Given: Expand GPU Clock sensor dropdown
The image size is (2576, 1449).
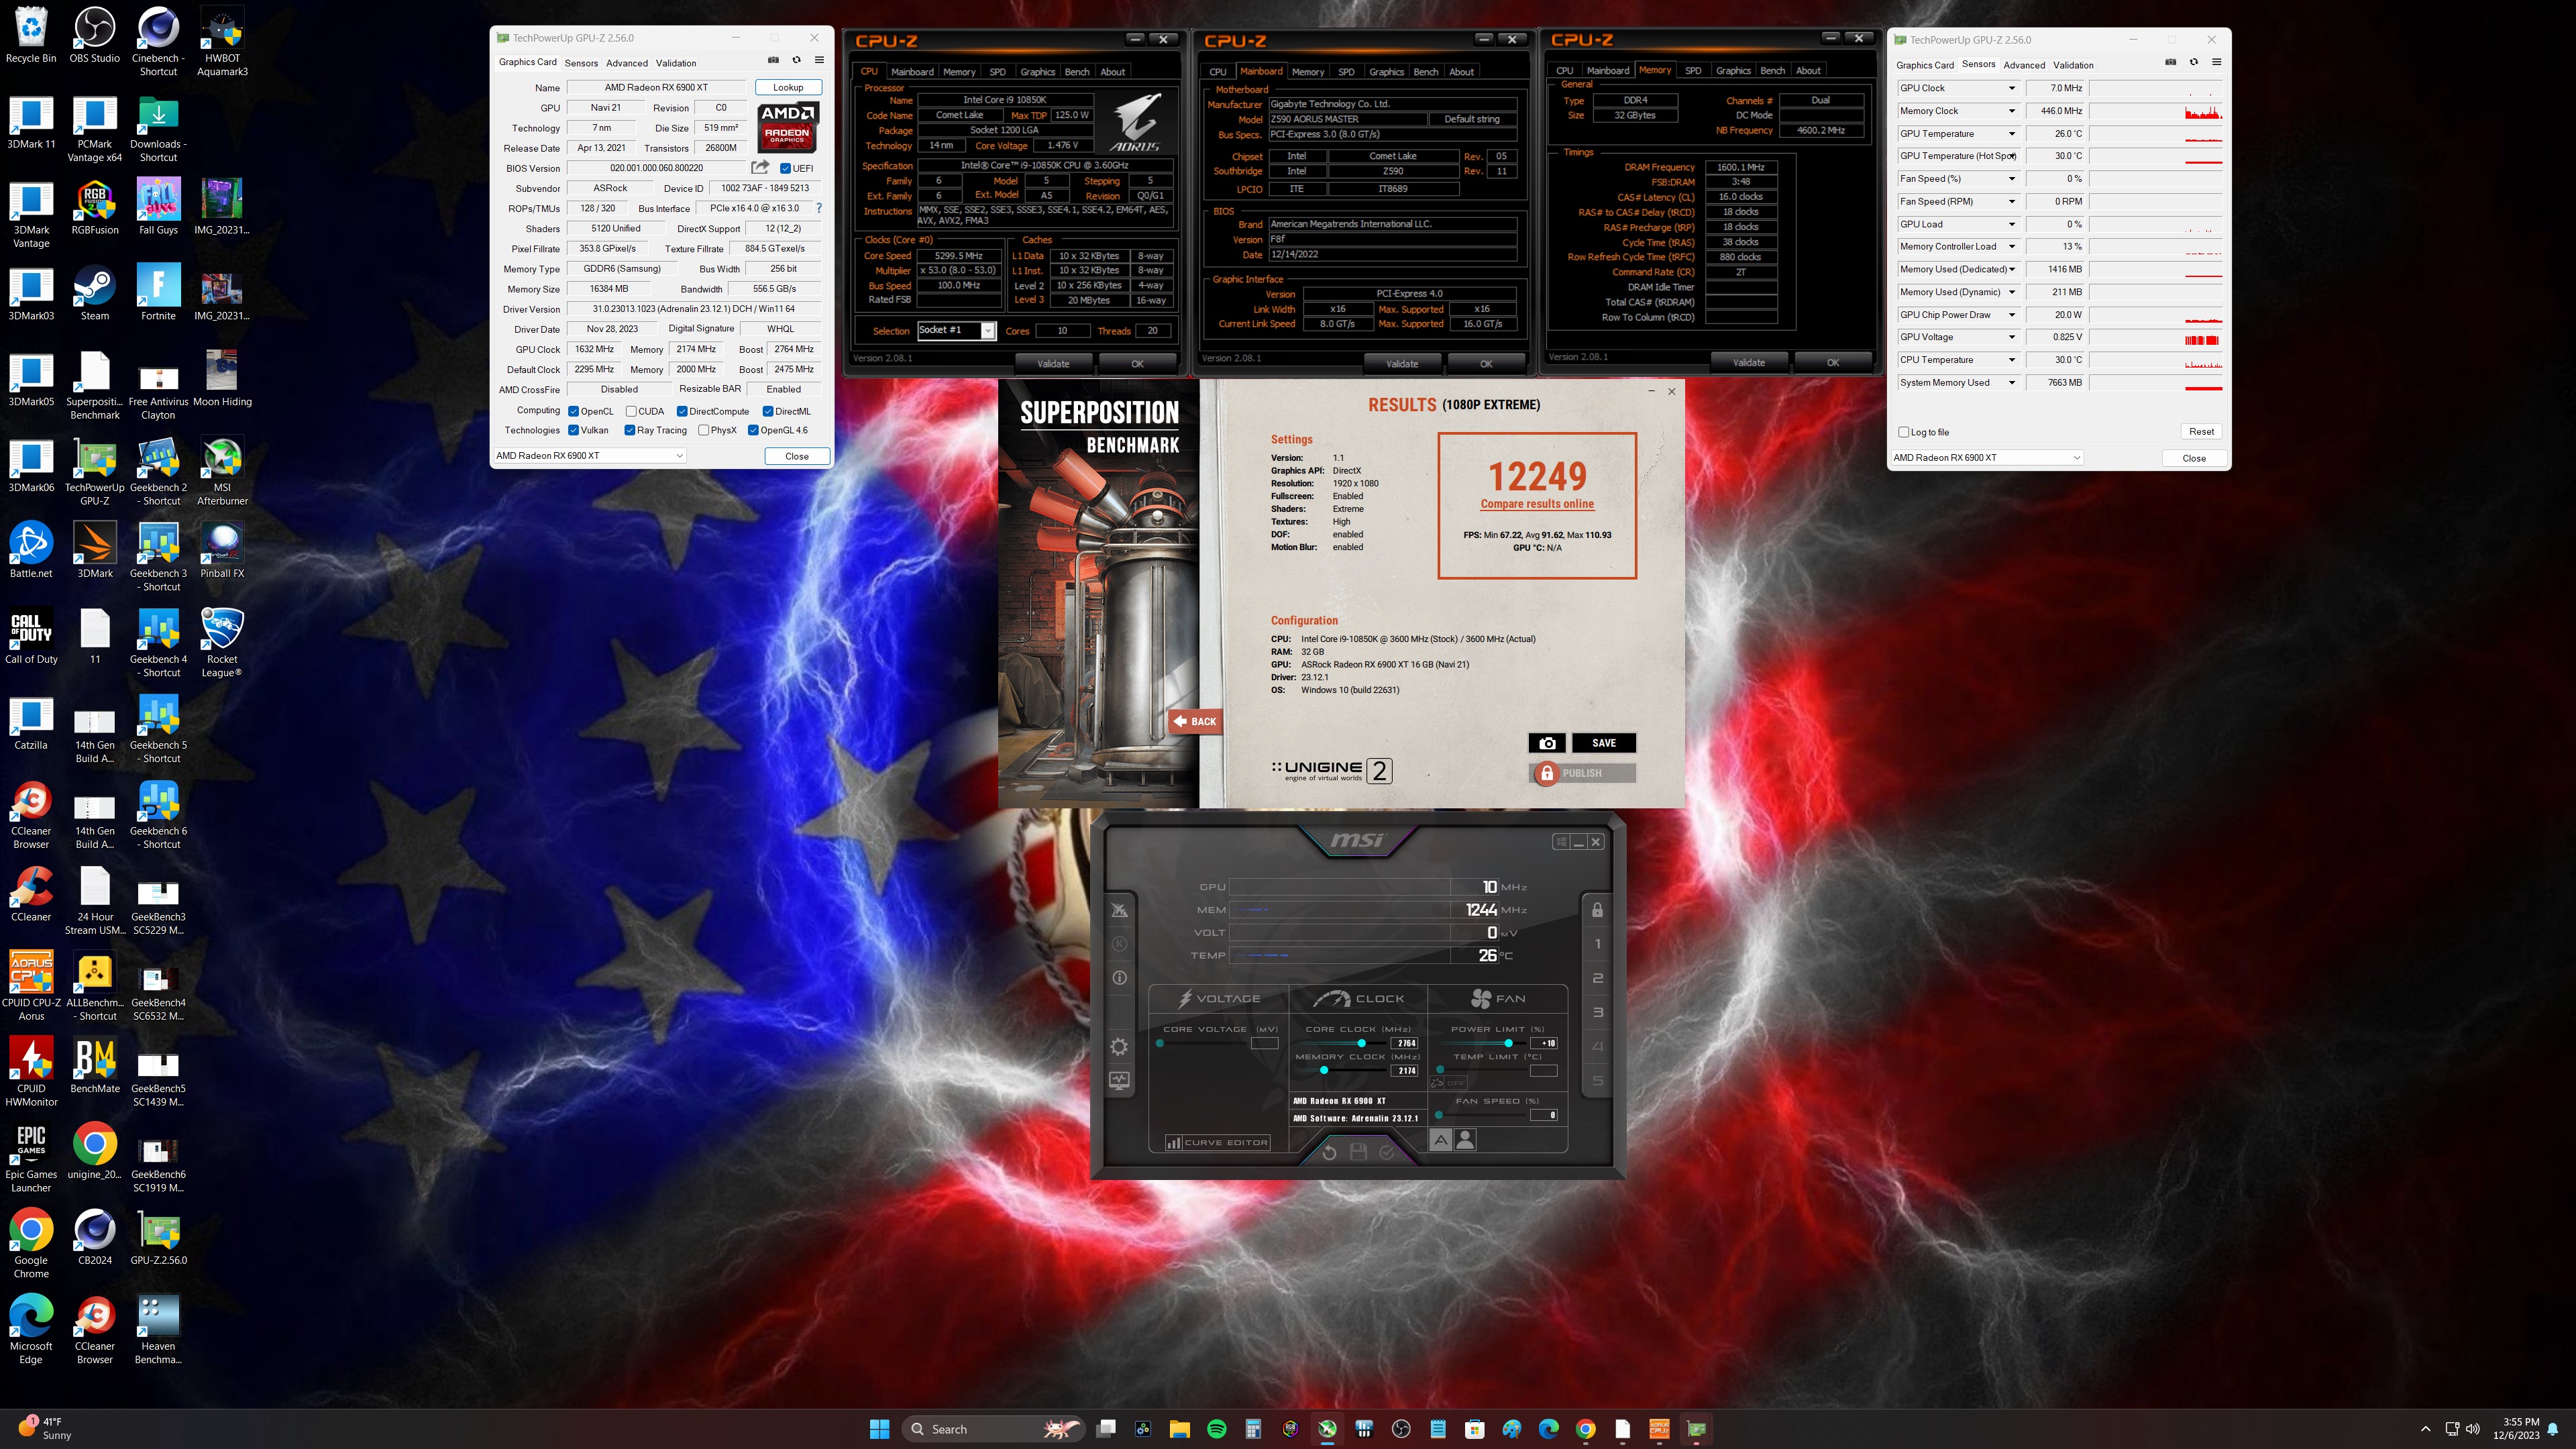Looking at the screenshot, I should tap(2012, 88).
